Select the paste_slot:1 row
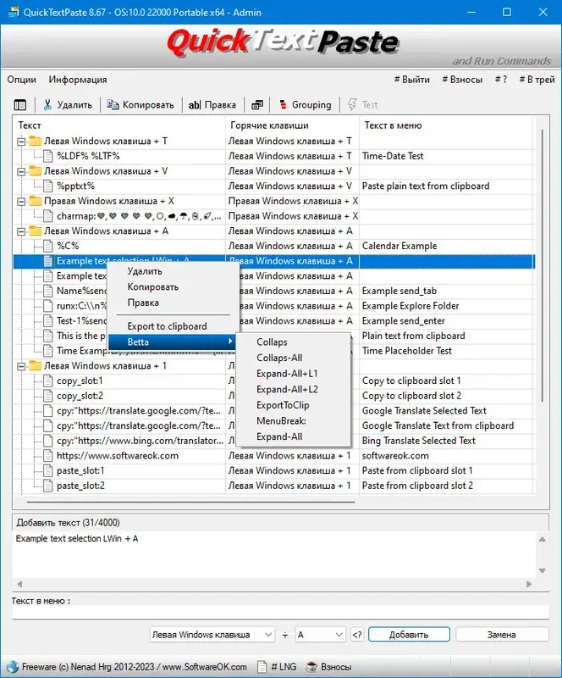This screenshot has width=562, height=678. 274,471
